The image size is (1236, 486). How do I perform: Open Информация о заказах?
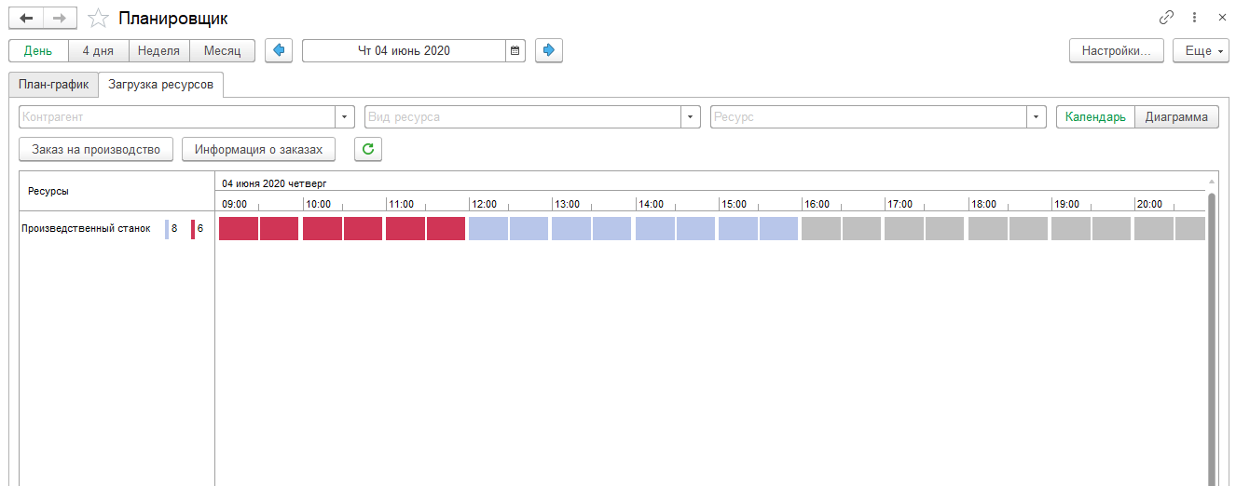click(258, 149)
